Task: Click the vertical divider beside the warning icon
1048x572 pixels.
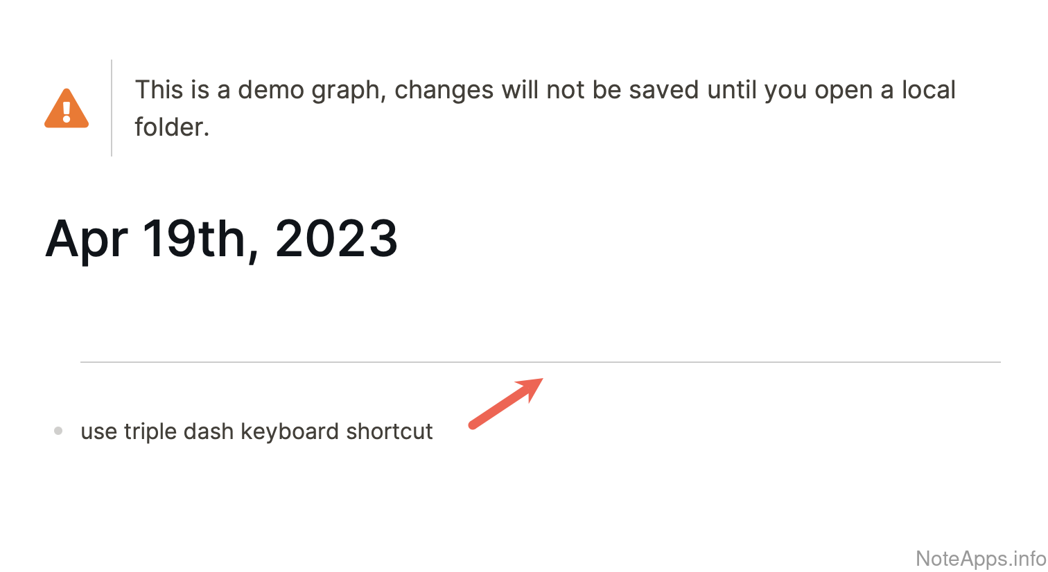Action: point(112,108)
